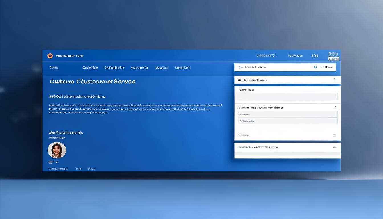Click the orange circular logo in the header

50,56
